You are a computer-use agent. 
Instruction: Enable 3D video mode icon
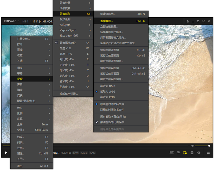point(178,152)
